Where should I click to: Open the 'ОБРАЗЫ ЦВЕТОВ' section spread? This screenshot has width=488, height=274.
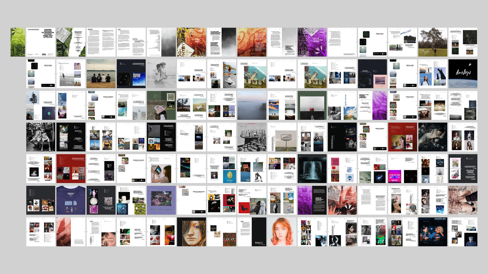372,137
